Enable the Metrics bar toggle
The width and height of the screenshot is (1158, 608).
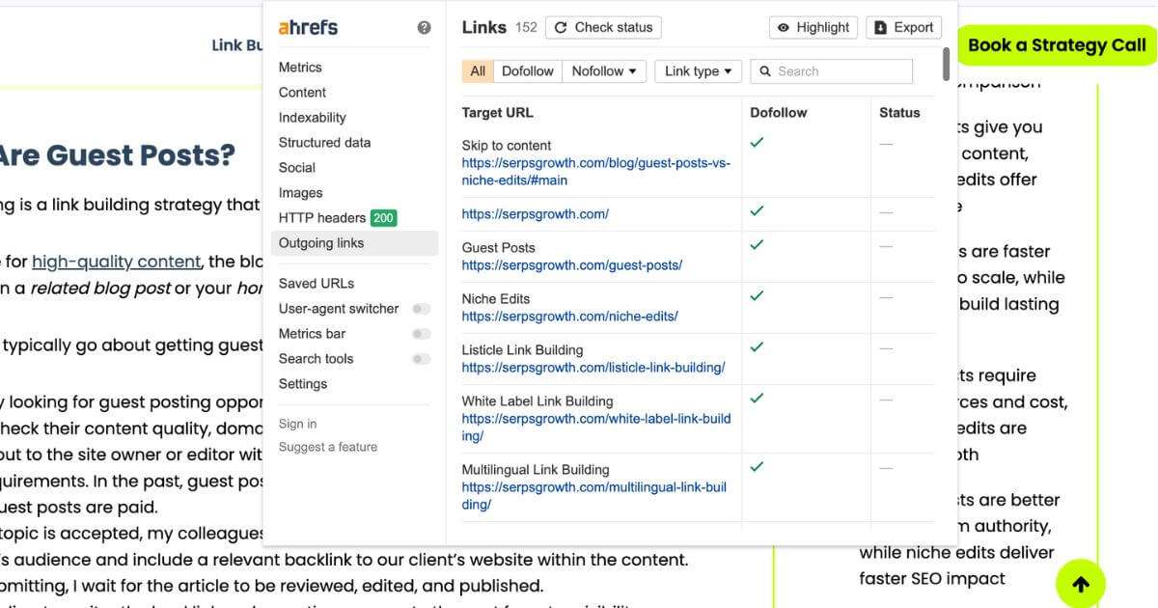(422, 334)
